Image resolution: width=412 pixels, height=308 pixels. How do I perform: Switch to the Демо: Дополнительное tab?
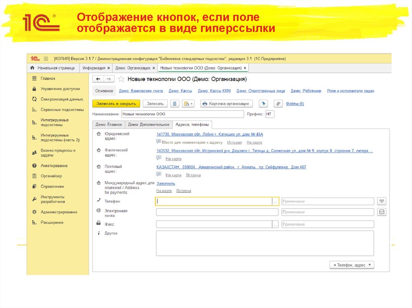click(148, 124)
